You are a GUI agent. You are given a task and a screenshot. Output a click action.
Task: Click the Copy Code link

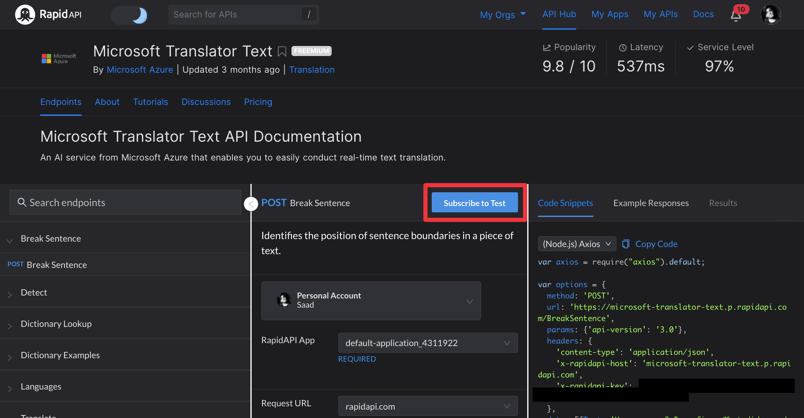656,244
